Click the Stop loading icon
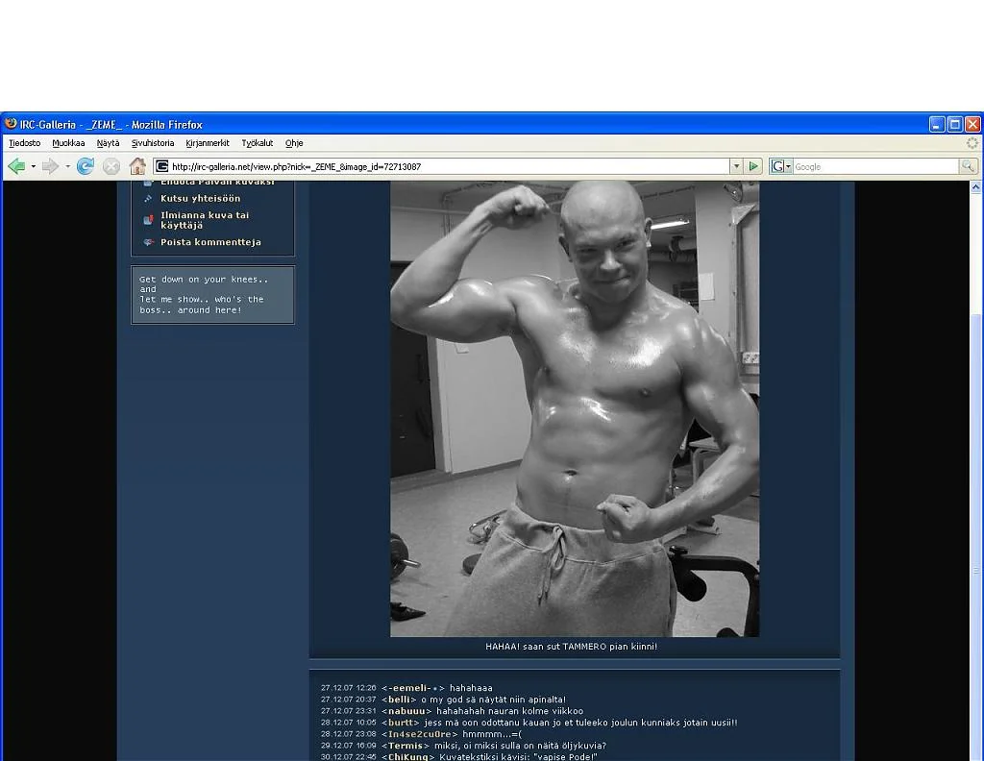The height and width of the screenshot is (761, 984). pos(111,166)
